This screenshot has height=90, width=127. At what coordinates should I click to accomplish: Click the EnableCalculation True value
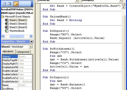point(25,71)
